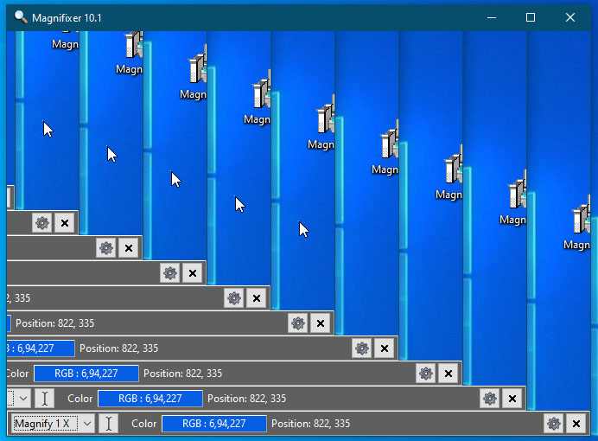Click the Magnifixer 10.1 title text

tap(67, 18)
